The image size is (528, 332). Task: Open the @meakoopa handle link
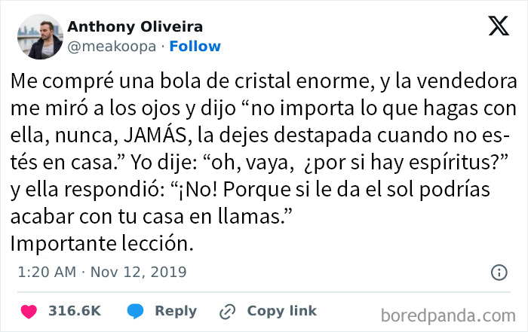[x=112, y=46]
